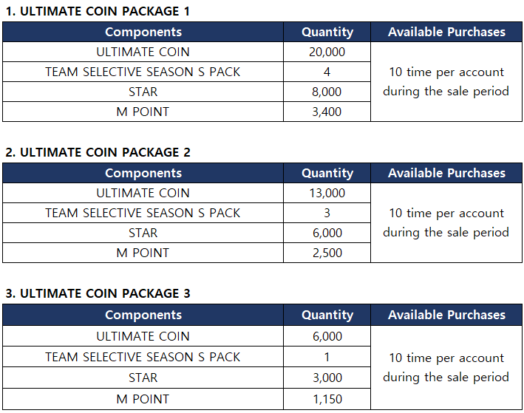
Task: Select Team Selective Season S Pack in Package 2
Action: (143, 213)
